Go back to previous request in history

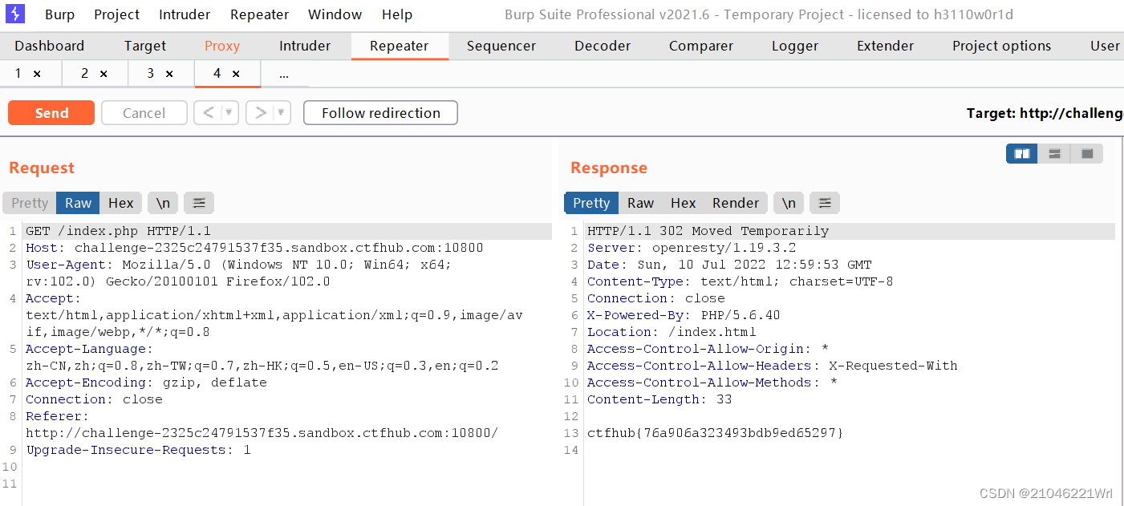[208, 113]
